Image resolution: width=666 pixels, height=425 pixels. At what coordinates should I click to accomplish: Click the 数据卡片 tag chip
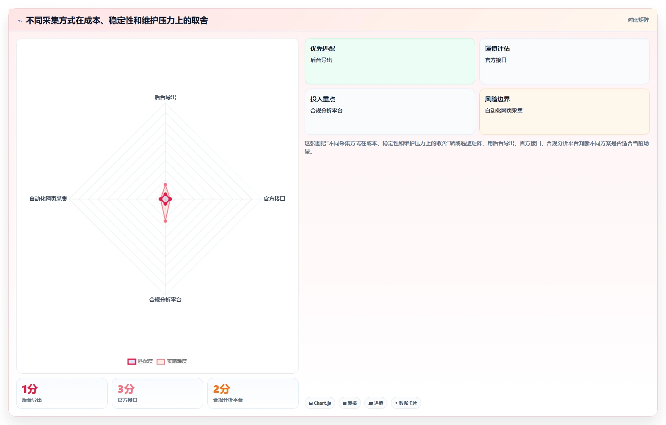click(406, 403)
